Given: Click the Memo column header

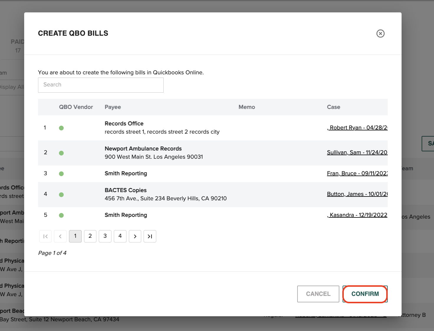Looking at the screenshot, I should pos(247,107).
